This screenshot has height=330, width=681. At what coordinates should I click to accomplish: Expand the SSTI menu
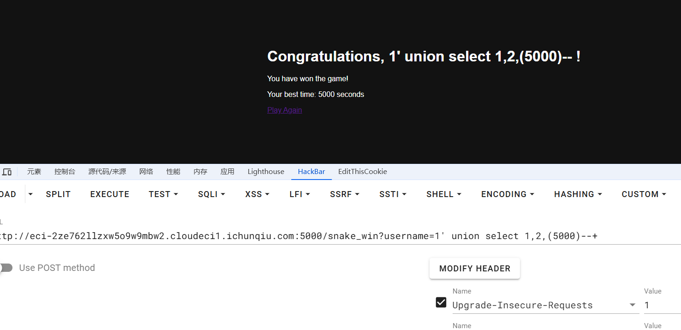pos(393,194)
